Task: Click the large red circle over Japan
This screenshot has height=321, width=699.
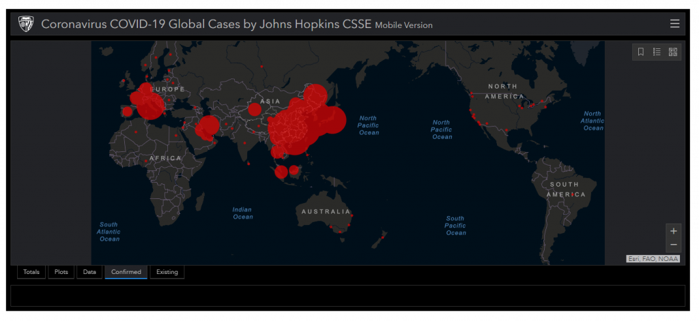Action: point(331,120)
